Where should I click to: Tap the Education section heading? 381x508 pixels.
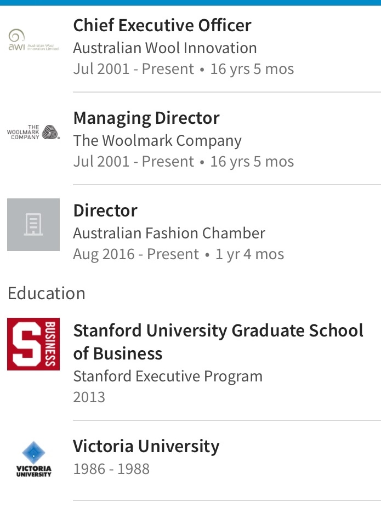[47, 293]
